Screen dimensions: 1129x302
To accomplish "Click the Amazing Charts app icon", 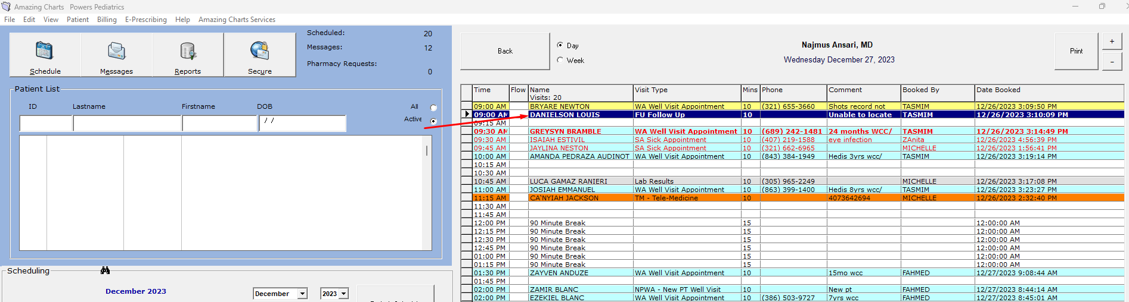I will 7,7.
